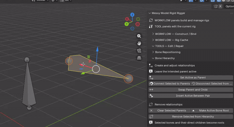Screen dimensions: 234x127
Task: Click Make Active Bone Root
Action: [212, 110]
